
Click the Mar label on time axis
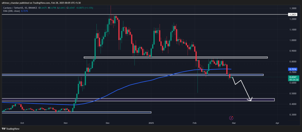tap(234, 123)
